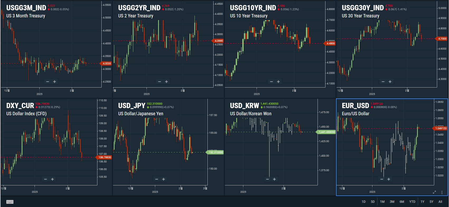This screenshot has height=207, width=449.
Task: Zoom in on the USGG2YR_IND chart
Action: click(167, 82)
